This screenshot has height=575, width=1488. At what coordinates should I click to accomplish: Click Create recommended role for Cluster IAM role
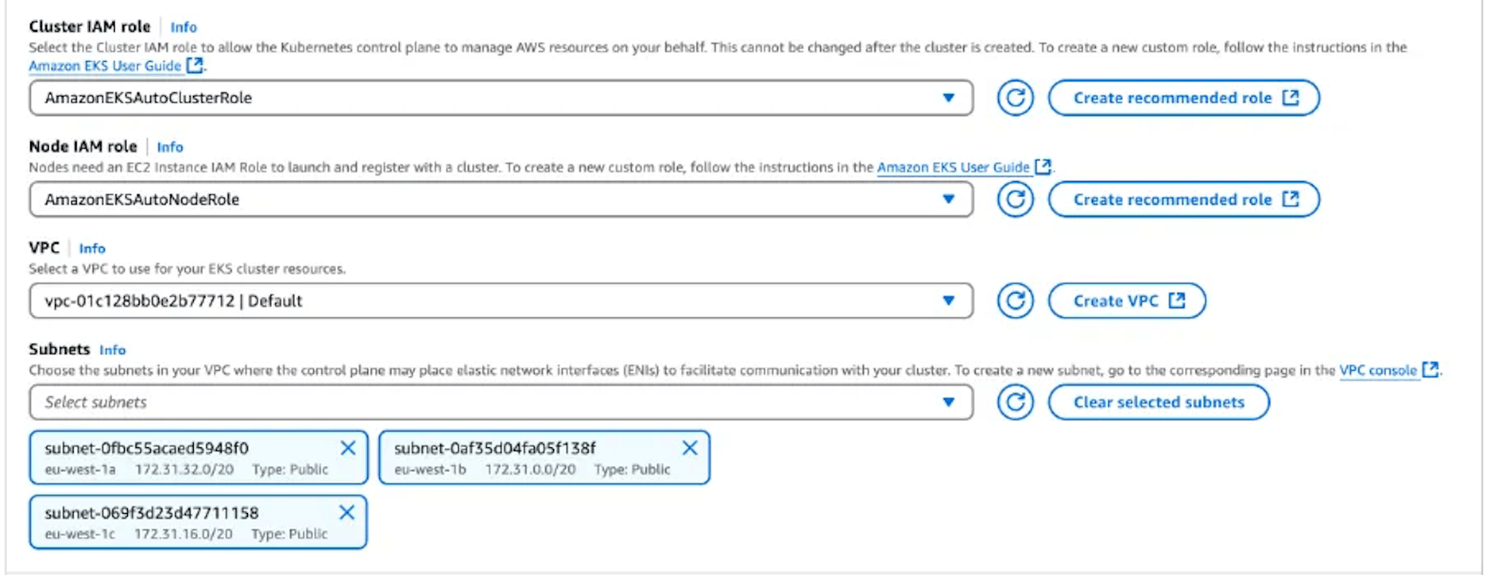[1183, 98]
